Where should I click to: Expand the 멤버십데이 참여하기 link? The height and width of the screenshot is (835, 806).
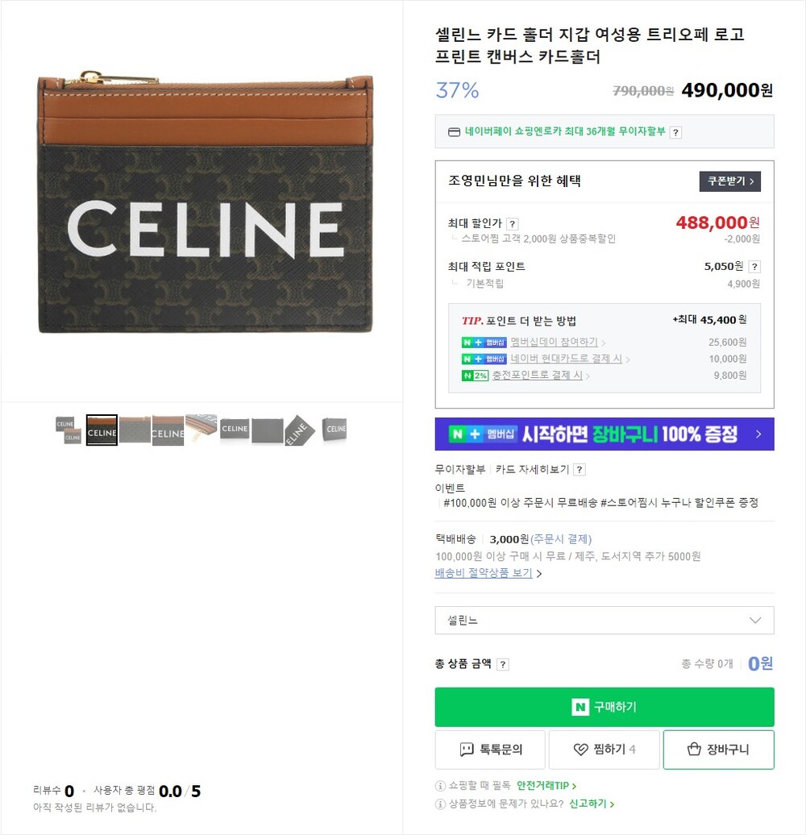tap(558, 343)
